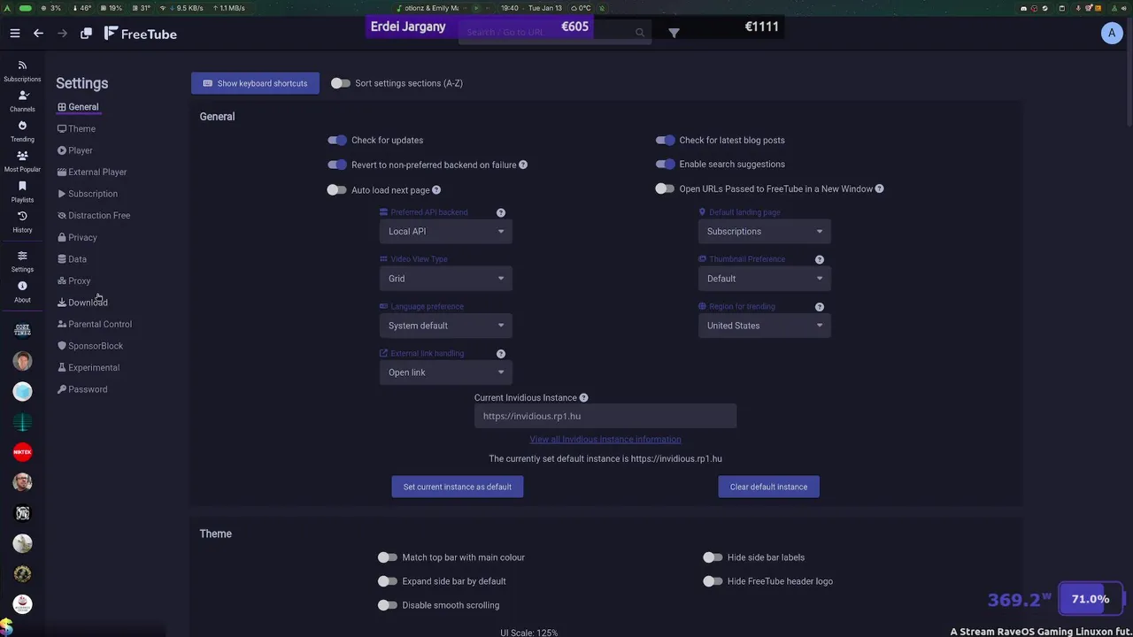Screen dimensions: 1133x637
Task: Click help icon beside Open URLs in New Window
Action: (879, 188)
